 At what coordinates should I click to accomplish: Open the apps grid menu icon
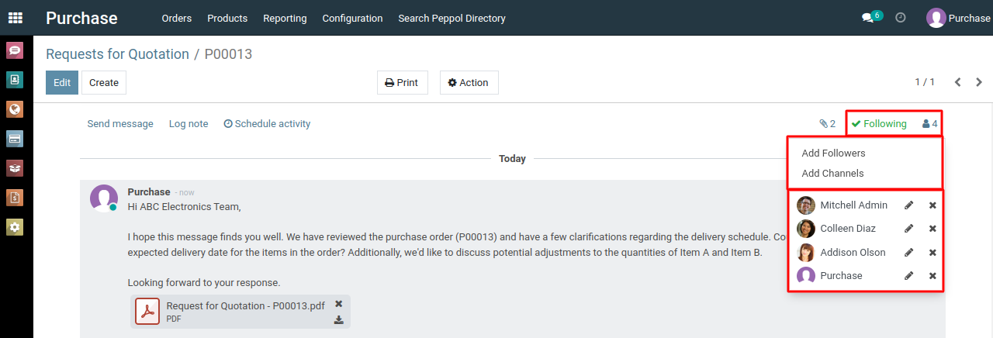point(16,18)
